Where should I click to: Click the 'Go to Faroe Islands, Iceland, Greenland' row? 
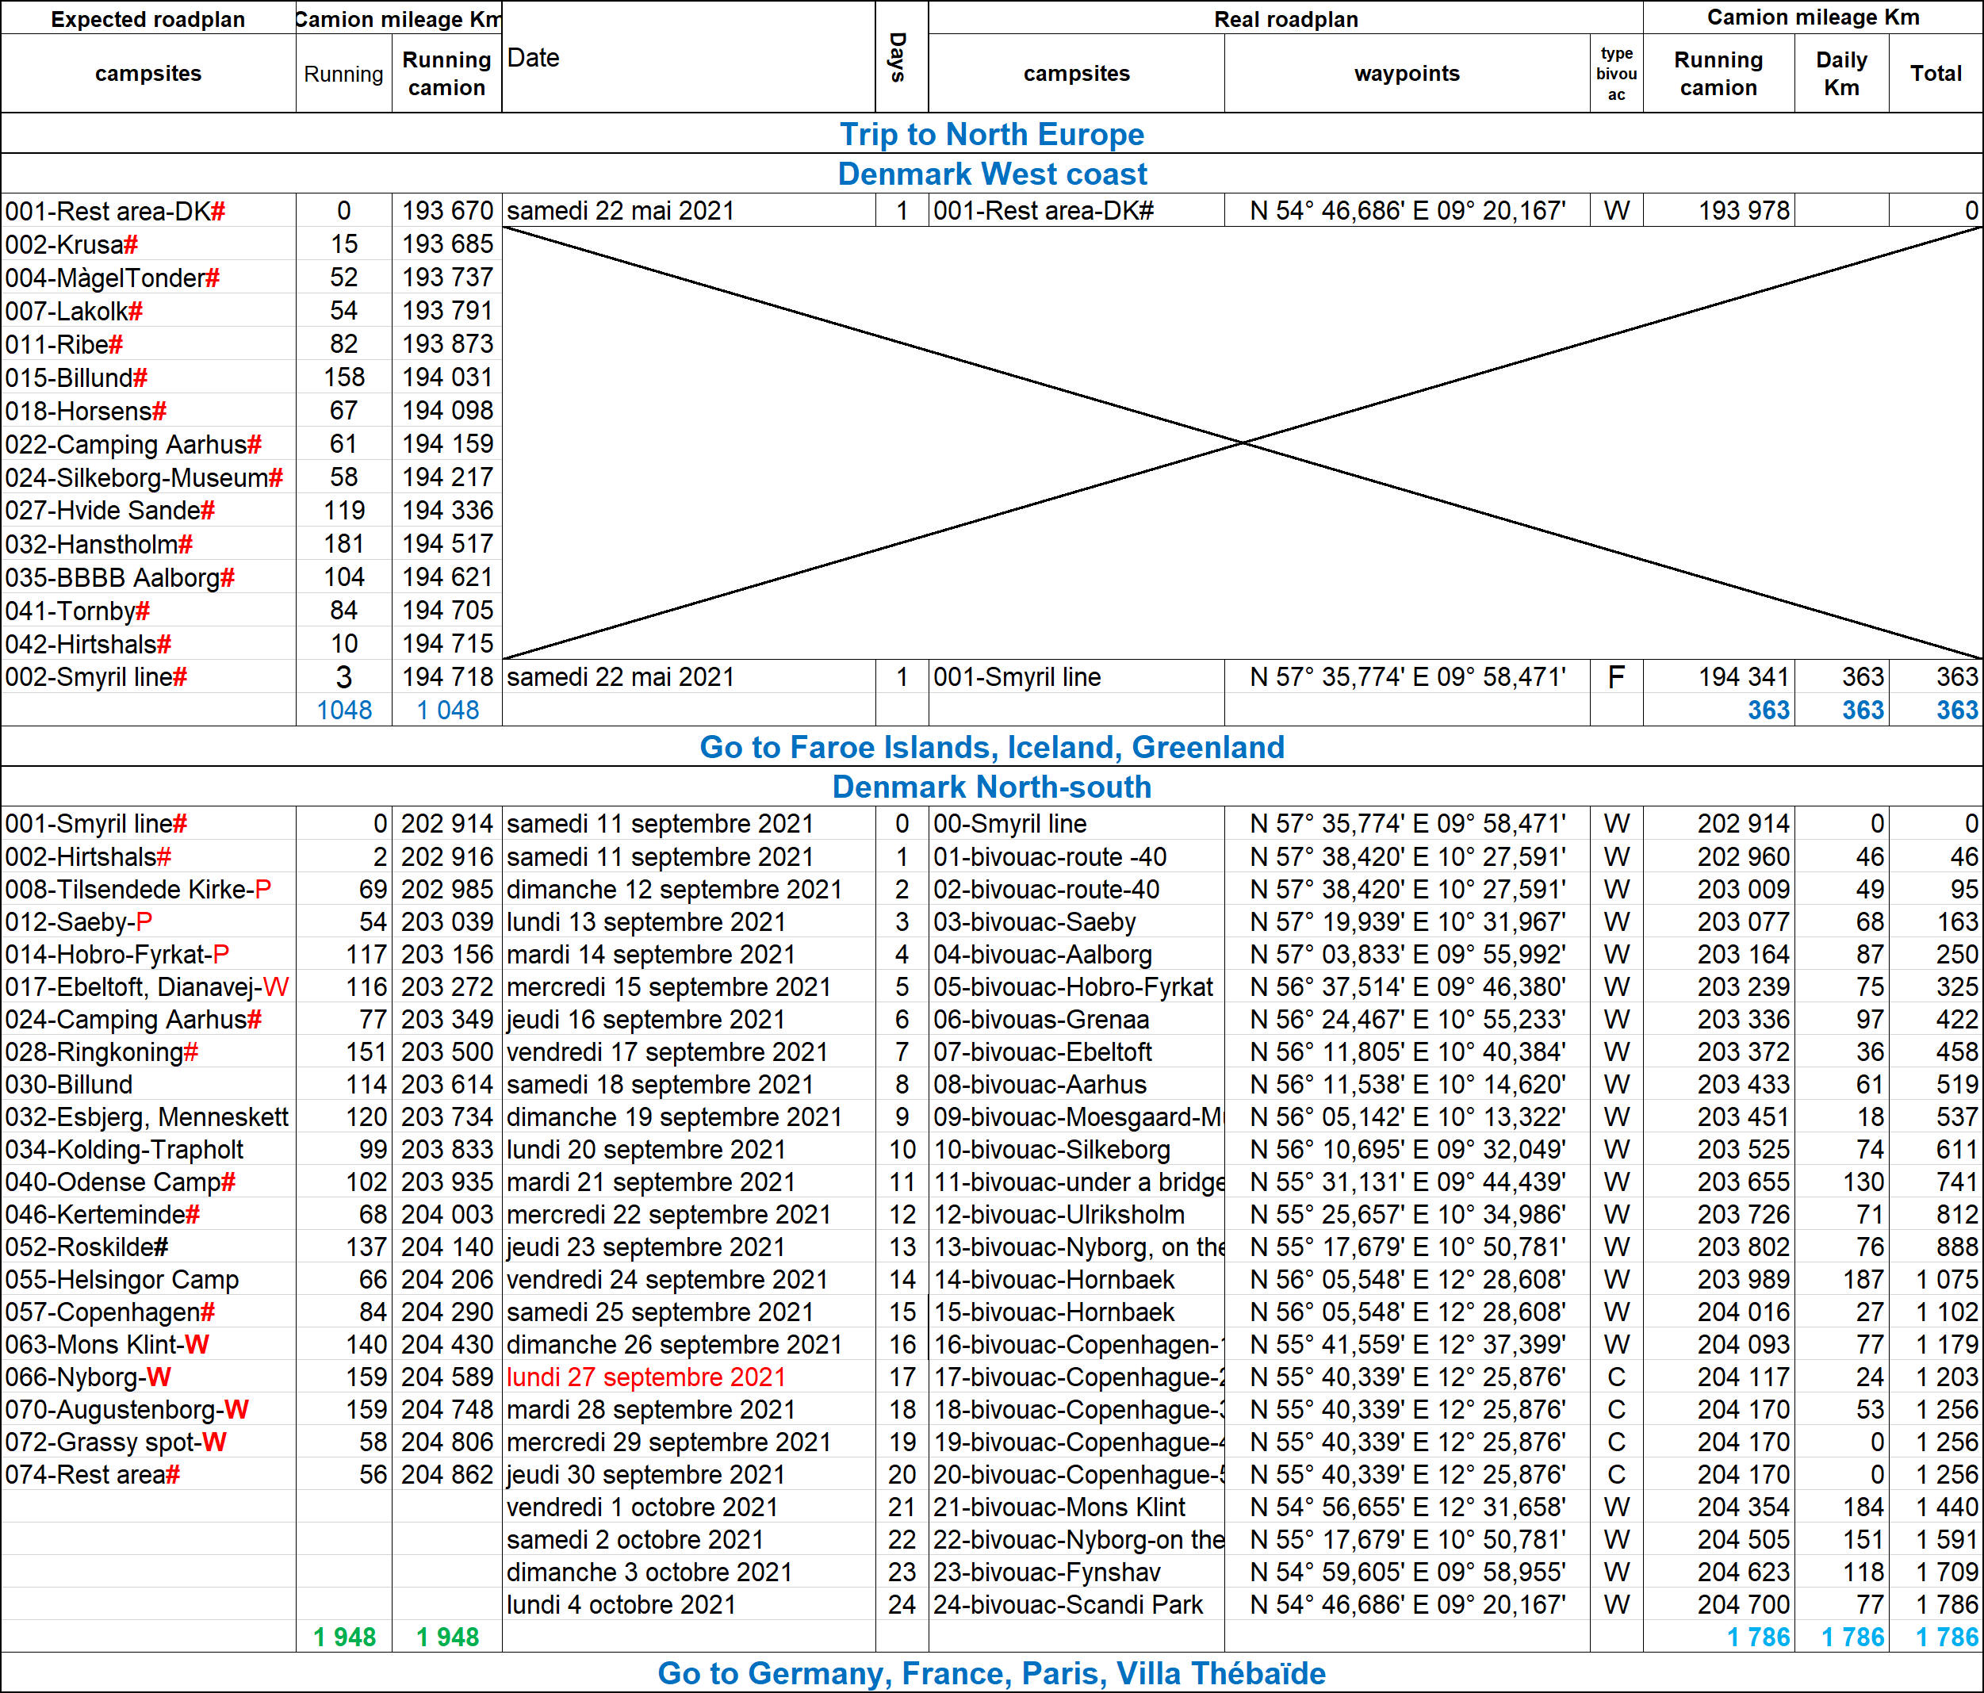click(991, 747)
